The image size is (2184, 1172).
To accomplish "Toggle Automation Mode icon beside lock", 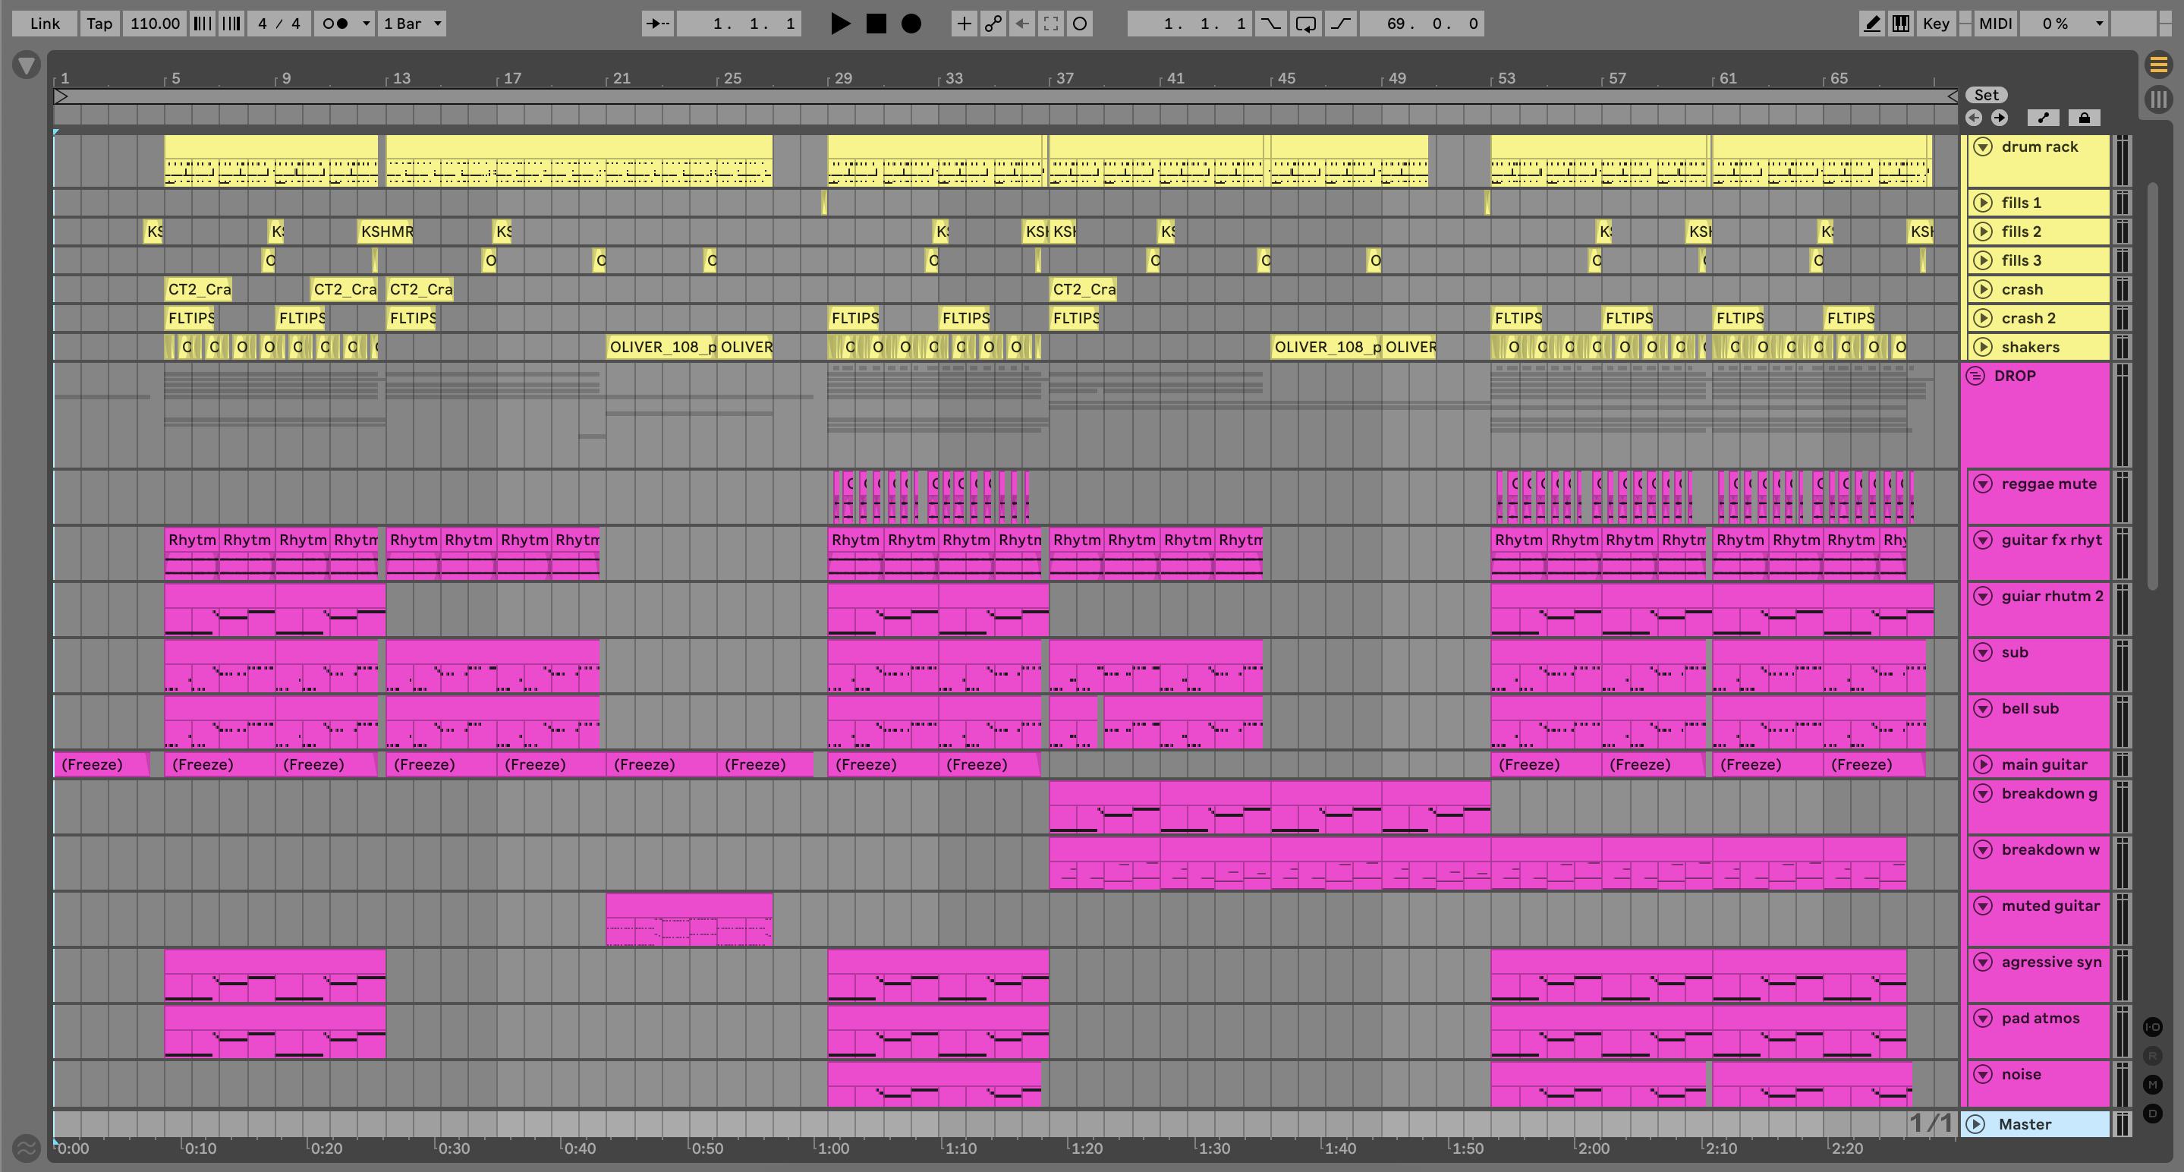I will coord(2044,118).
